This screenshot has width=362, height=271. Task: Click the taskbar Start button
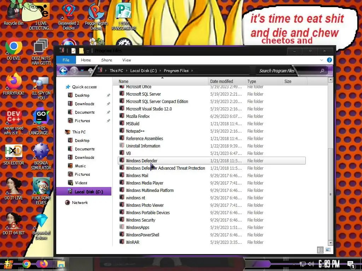(8, 264)
